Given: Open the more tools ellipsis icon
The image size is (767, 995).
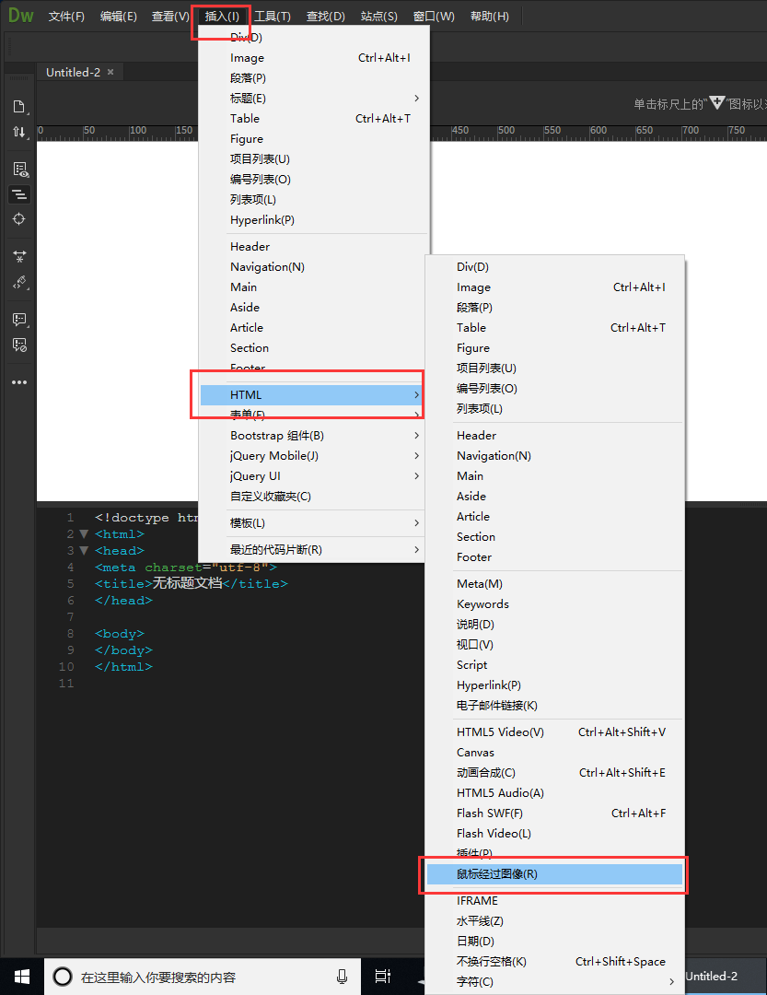Looking at the screenshot, I should pyautogui.click(x=19, y=382).
